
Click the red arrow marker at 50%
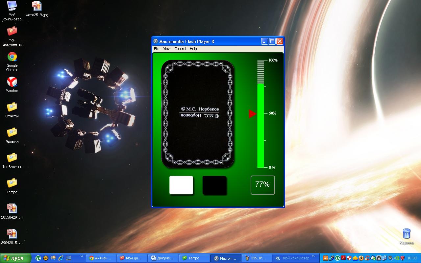tap(252, 114)
